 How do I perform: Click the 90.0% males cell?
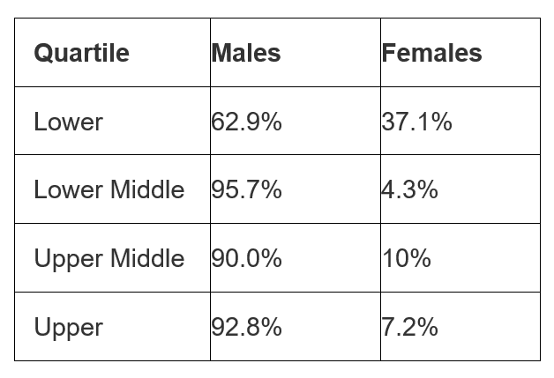(247, 259)
